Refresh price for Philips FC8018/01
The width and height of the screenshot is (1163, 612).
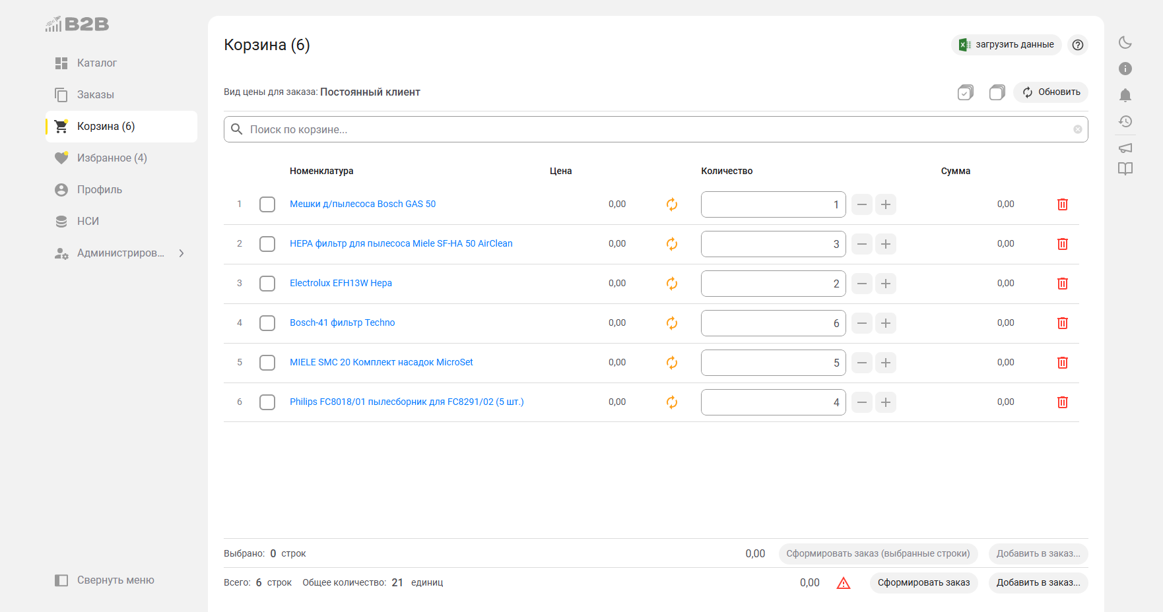tap(672, 402)
